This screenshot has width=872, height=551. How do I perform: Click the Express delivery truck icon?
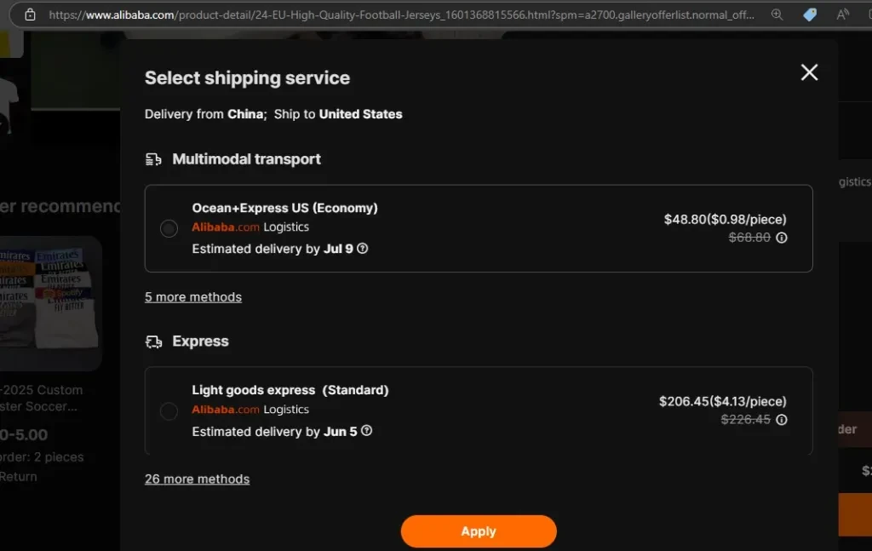(x=153, y=342)
